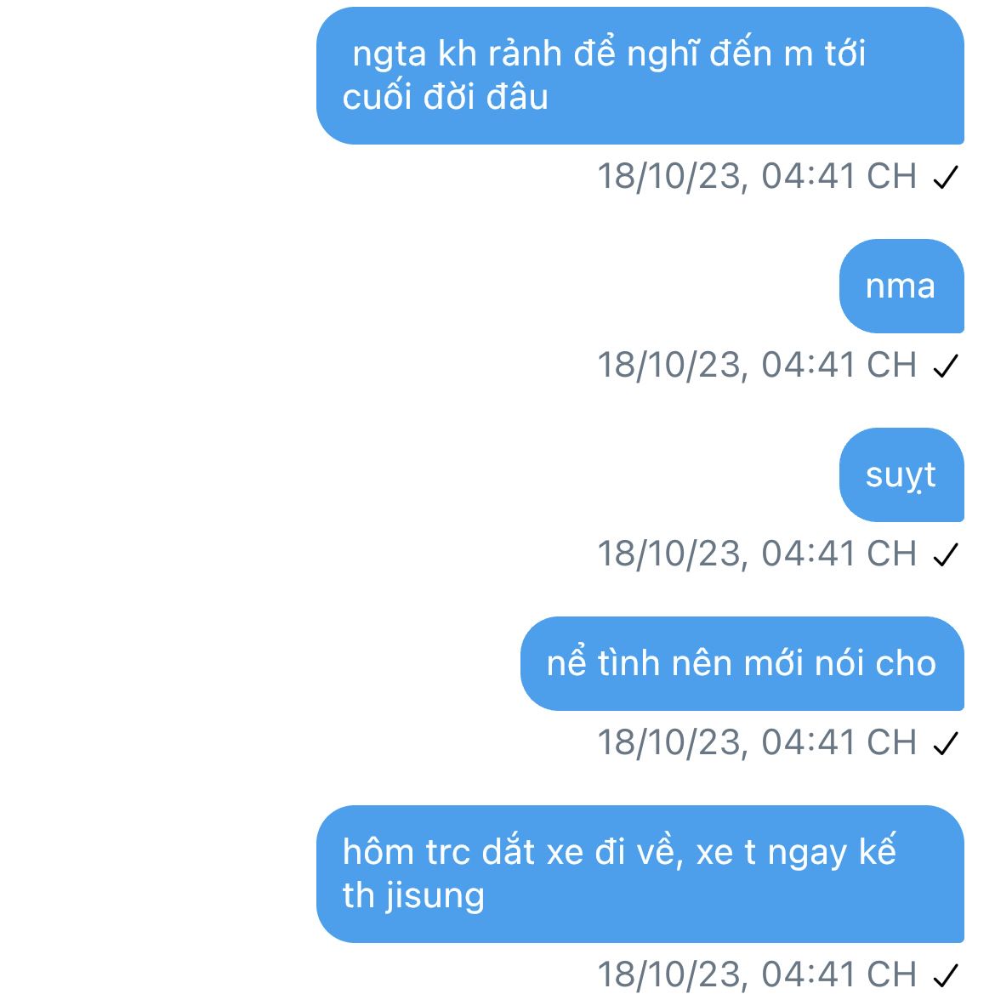Click sent checkmark below 'nma' message
Viewport: 995px width, 994px height.
pos(946,366)
